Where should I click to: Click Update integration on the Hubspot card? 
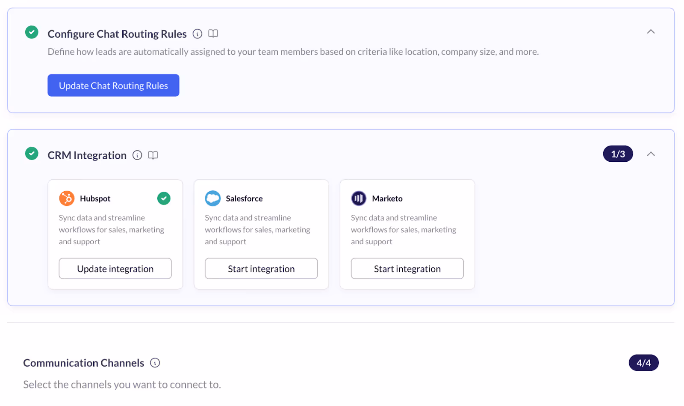pyautogui.click(x=115, y=268)
